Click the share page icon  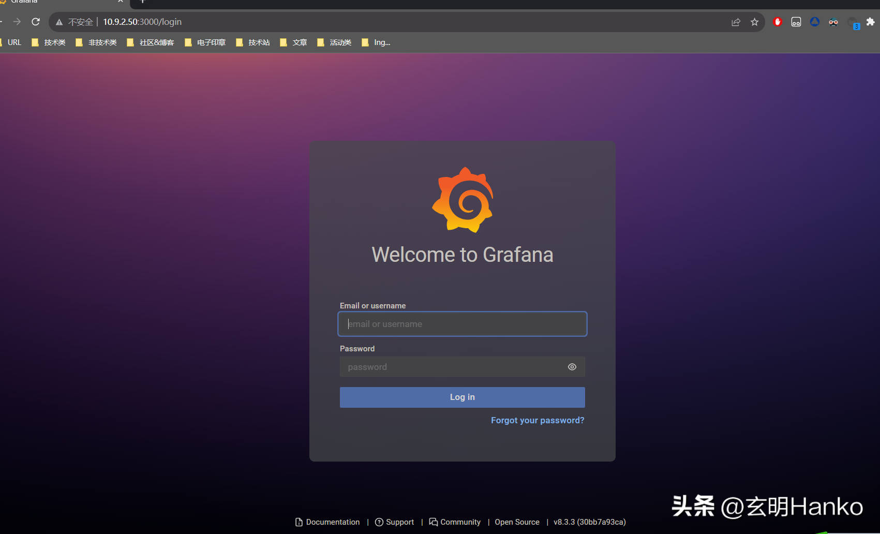click(x=736, y=22)
